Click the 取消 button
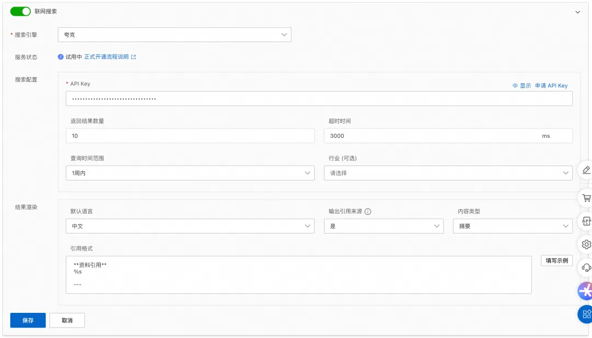Viewport: 592px width, 338px height. [67, 320]
